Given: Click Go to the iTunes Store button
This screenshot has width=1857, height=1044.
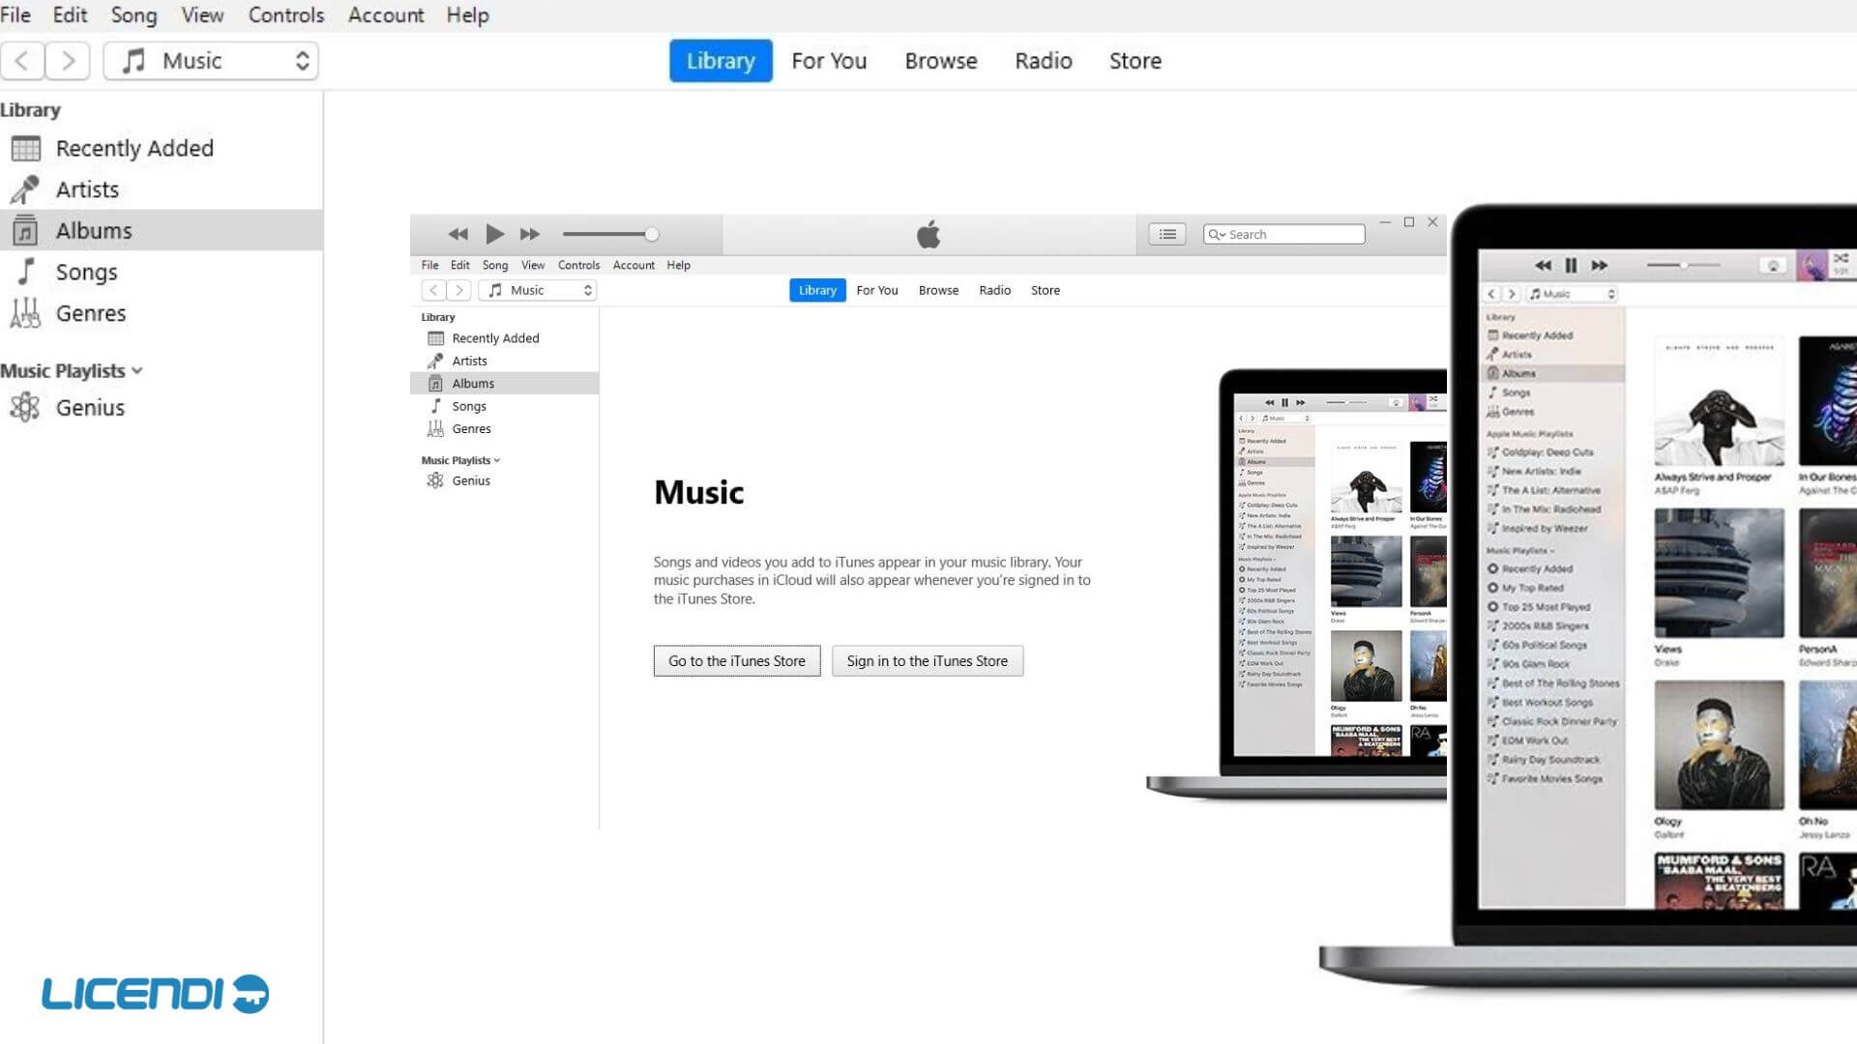Looking at the screenshot, I should tap(736, 660).
